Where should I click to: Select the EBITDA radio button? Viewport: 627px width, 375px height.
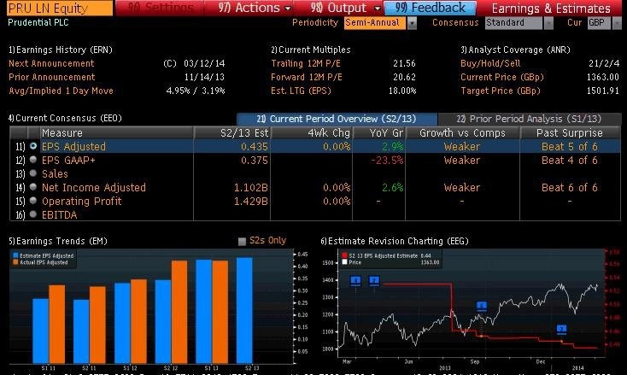point(33,214)
